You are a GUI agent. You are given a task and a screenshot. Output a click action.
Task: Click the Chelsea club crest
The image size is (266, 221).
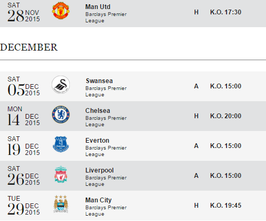point(61,114)
